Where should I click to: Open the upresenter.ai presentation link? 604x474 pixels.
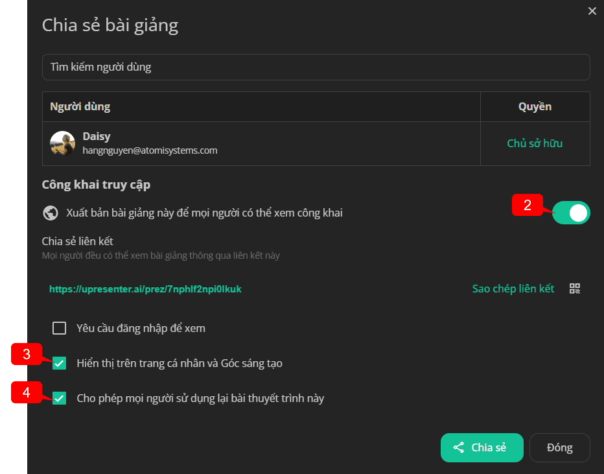coord(145,289)
